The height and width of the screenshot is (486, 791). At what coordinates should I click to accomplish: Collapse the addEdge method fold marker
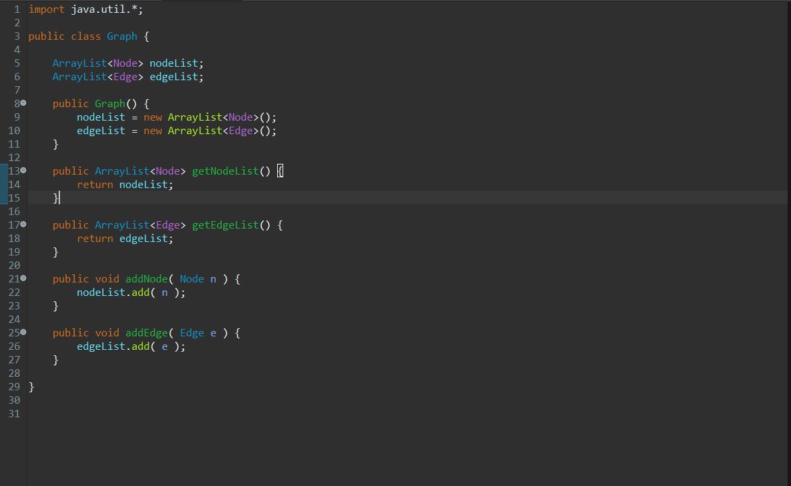coord(22,332)
